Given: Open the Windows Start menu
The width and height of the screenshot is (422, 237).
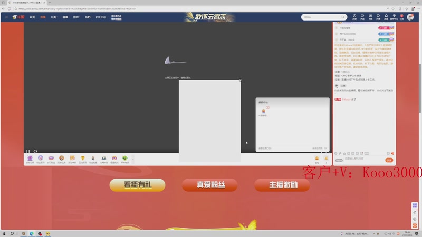Looking at the screenshot, I should [x=4, y=234].
